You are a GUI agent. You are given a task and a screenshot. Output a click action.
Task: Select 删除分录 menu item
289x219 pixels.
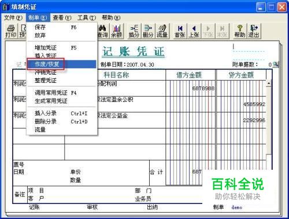[x=62, y=122]
